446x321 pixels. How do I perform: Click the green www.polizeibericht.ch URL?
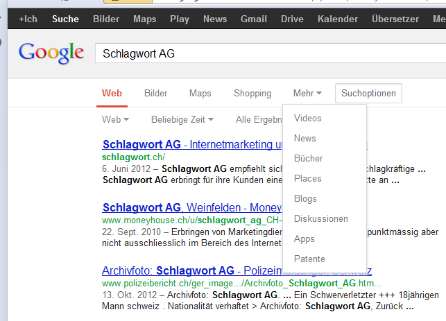242,283
